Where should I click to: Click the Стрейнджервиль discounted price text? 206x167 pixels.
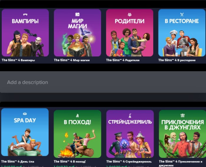coord(117,166)
